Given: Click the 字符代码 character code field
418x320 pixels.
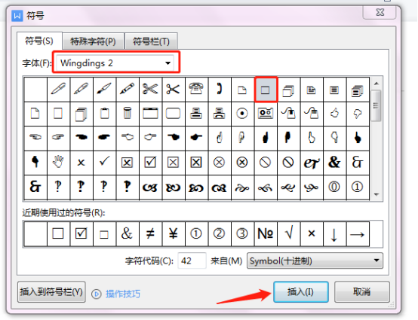Looking at the screenshot, I should 192,261.
